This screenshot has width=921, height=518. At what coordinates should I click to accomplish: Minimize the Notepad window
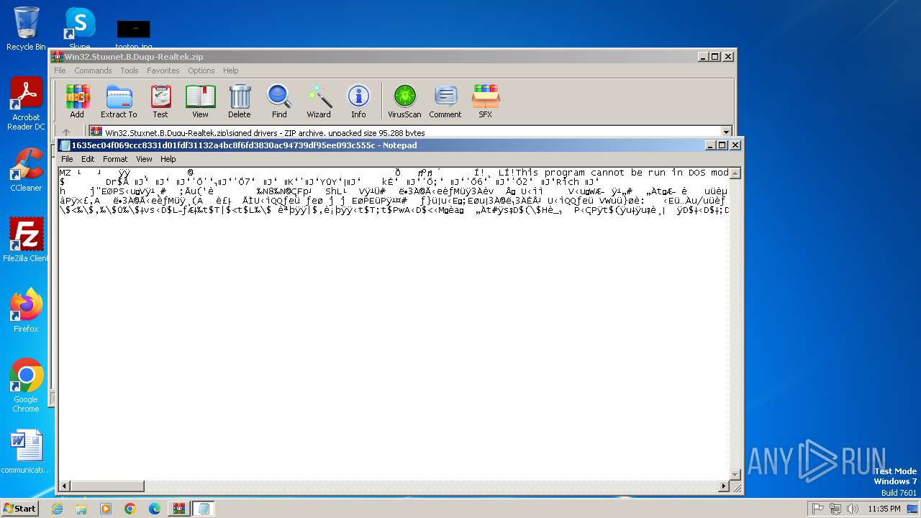(x=710, y=145)
